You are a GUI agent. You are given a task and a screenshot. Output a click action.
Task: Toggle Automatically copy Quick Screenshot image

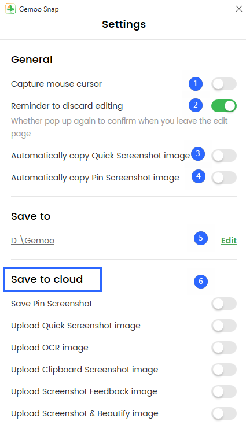coord(224,156)
